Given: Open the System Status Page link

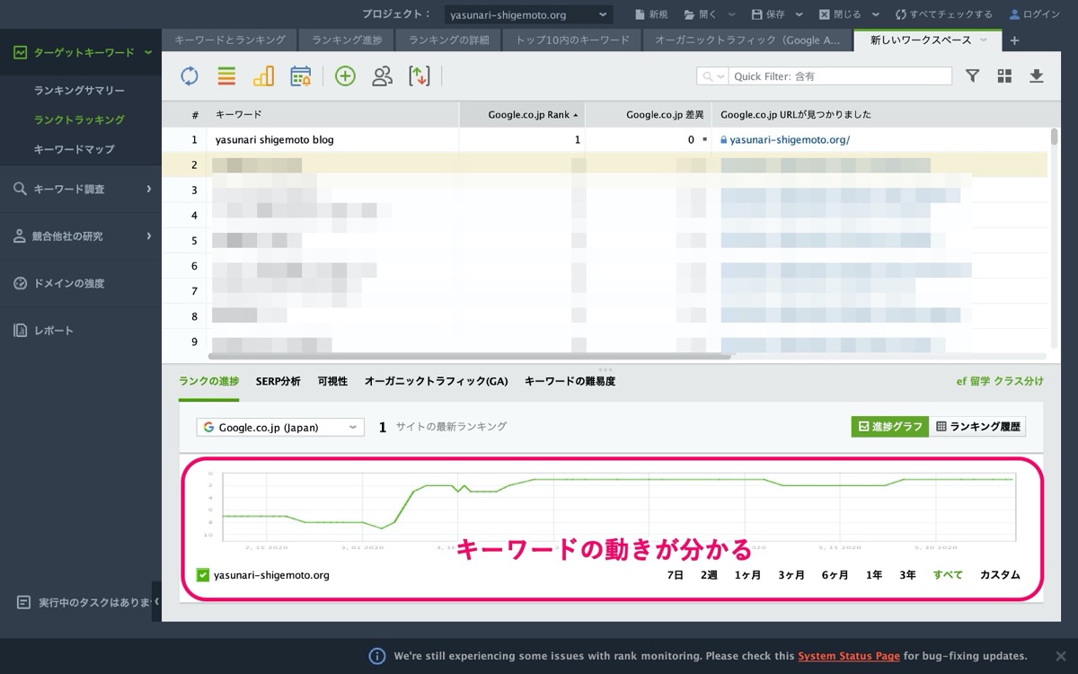Looking at the screenshot, I should [849, 656].
